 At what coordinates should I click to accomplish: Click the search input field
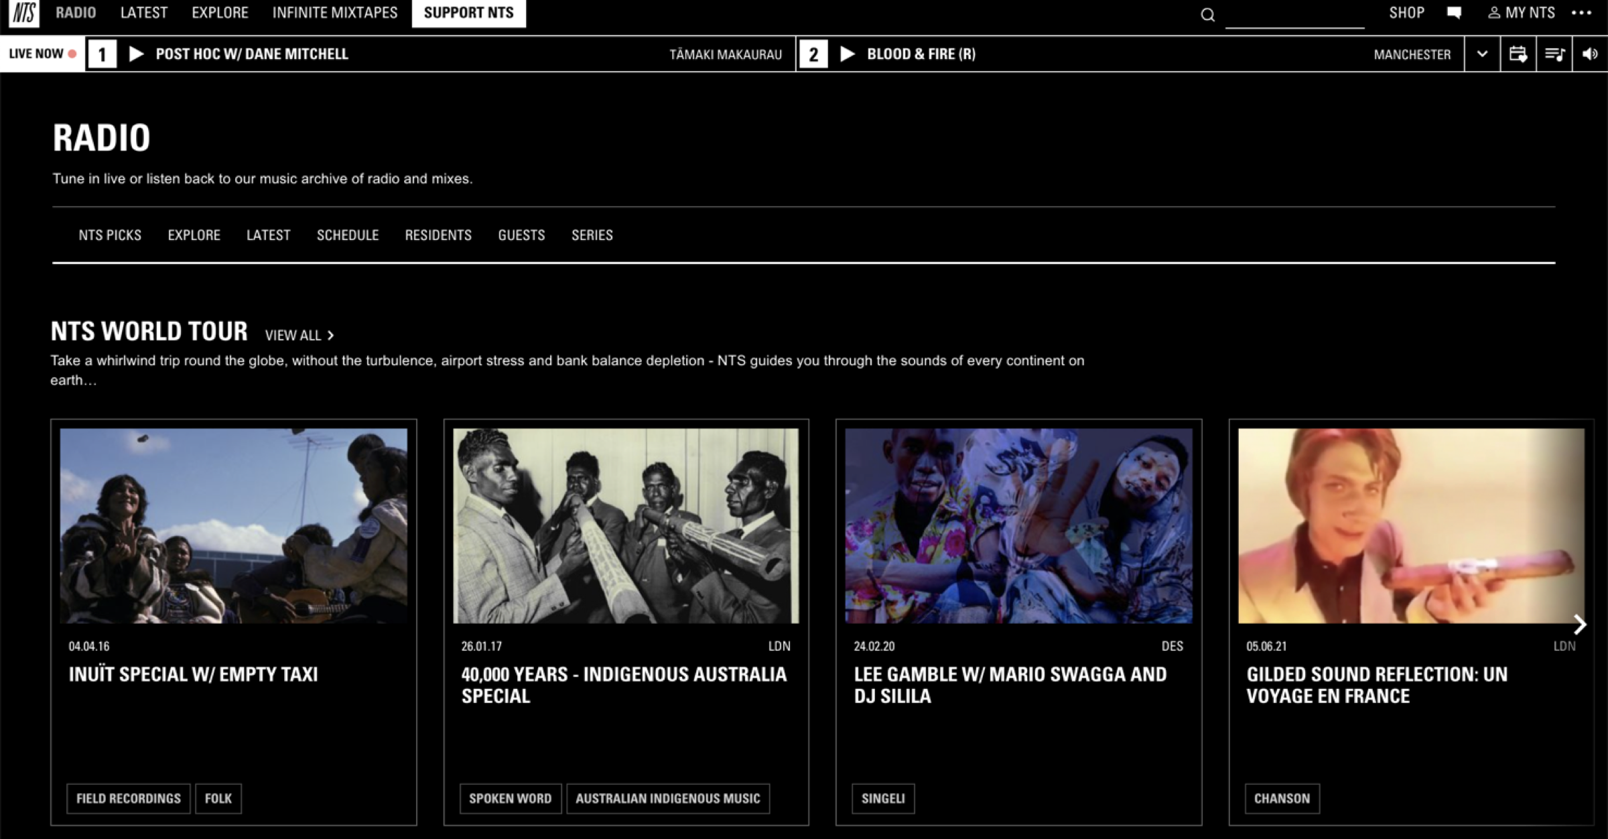coord(1294,15)
